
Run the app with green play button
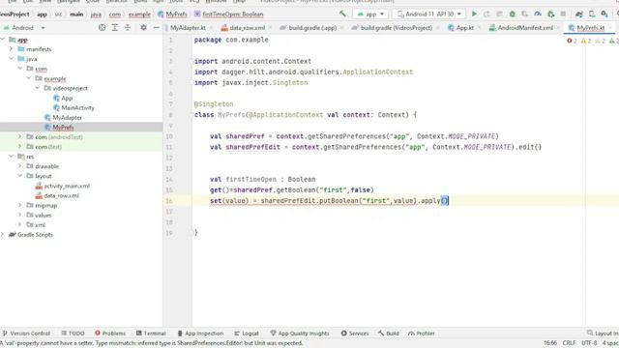tap(474, 14)
